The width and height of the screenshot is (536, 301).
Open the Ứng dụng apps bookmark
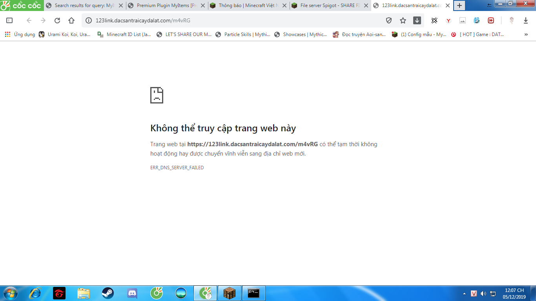[20, 34]
